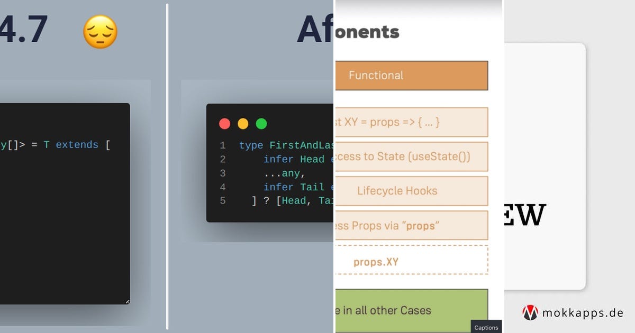Click line number 1 in code window

(x=222, y=145)
